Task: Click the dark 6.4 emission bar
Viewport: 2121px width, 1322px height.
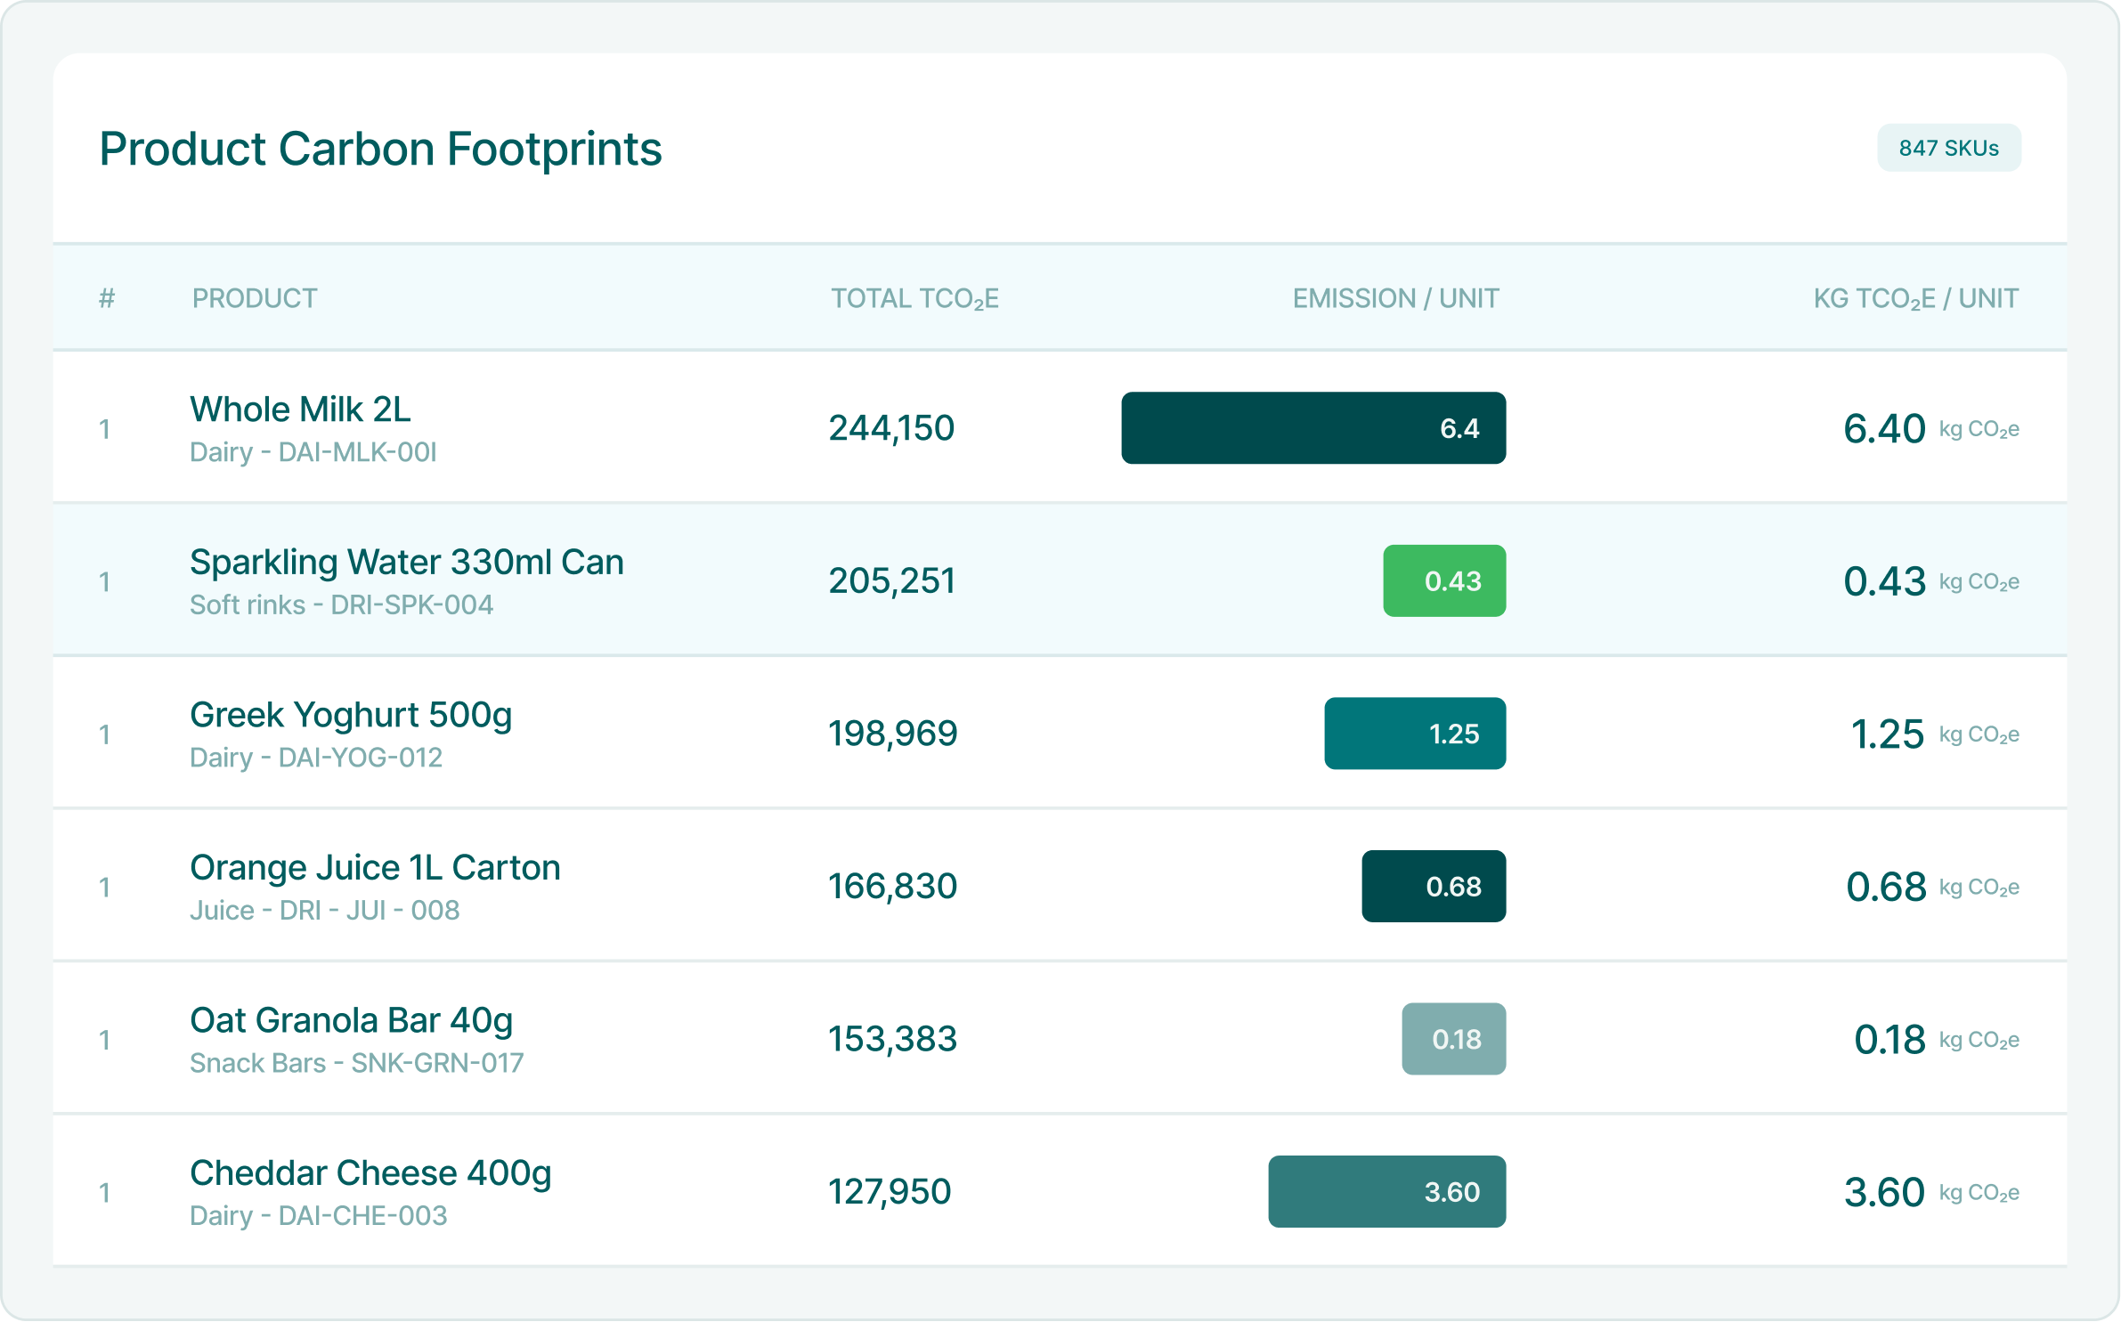Action: (x=1312, y=428)
